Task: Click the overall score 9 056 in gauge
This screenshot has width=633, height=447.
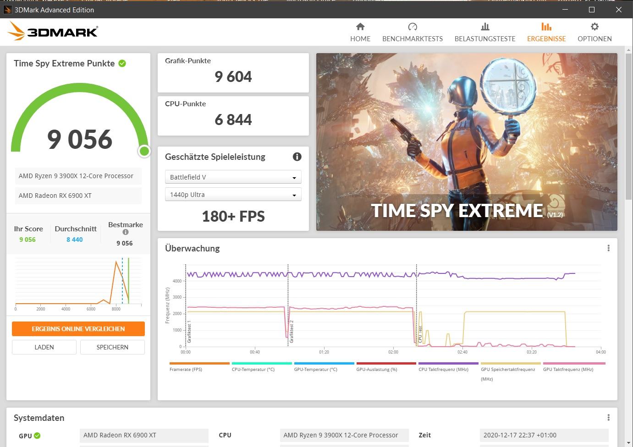Action: coord(80,139)
